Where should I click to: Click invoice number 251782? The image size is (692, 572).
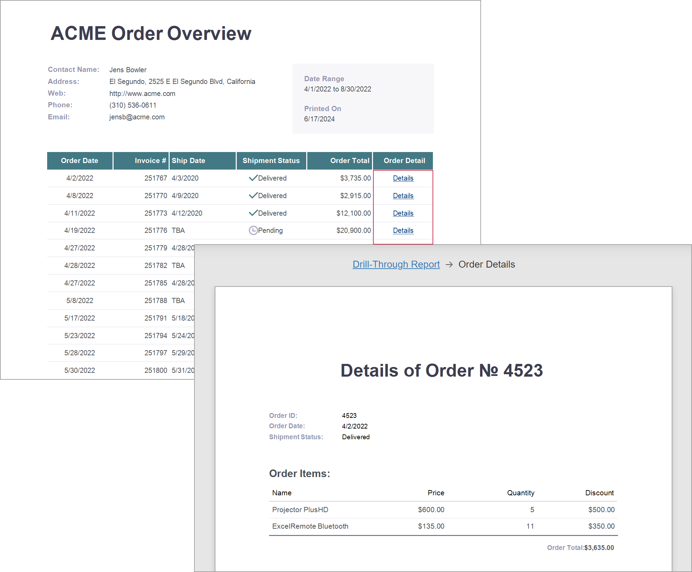(156, 266)
